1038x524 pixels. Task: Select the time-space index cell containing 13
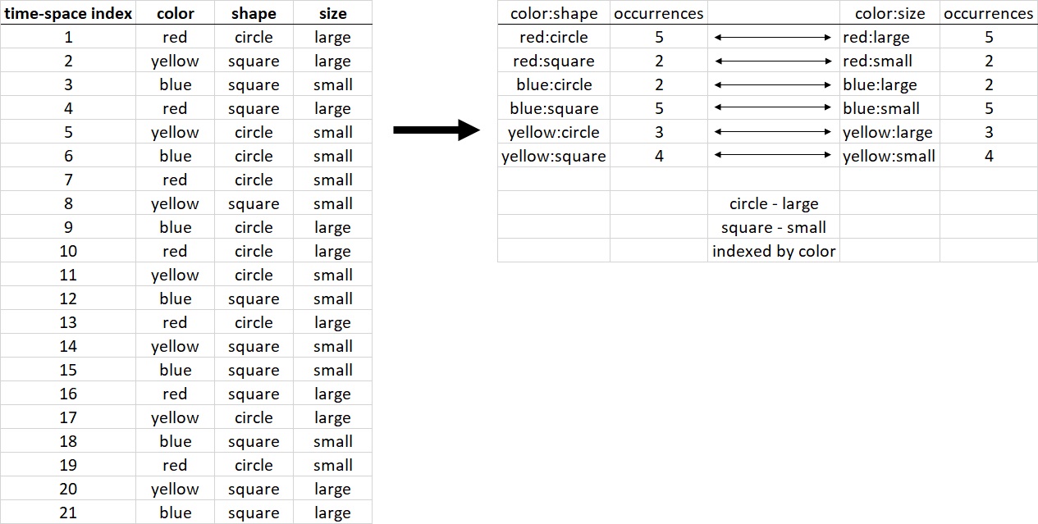(68, 322)
